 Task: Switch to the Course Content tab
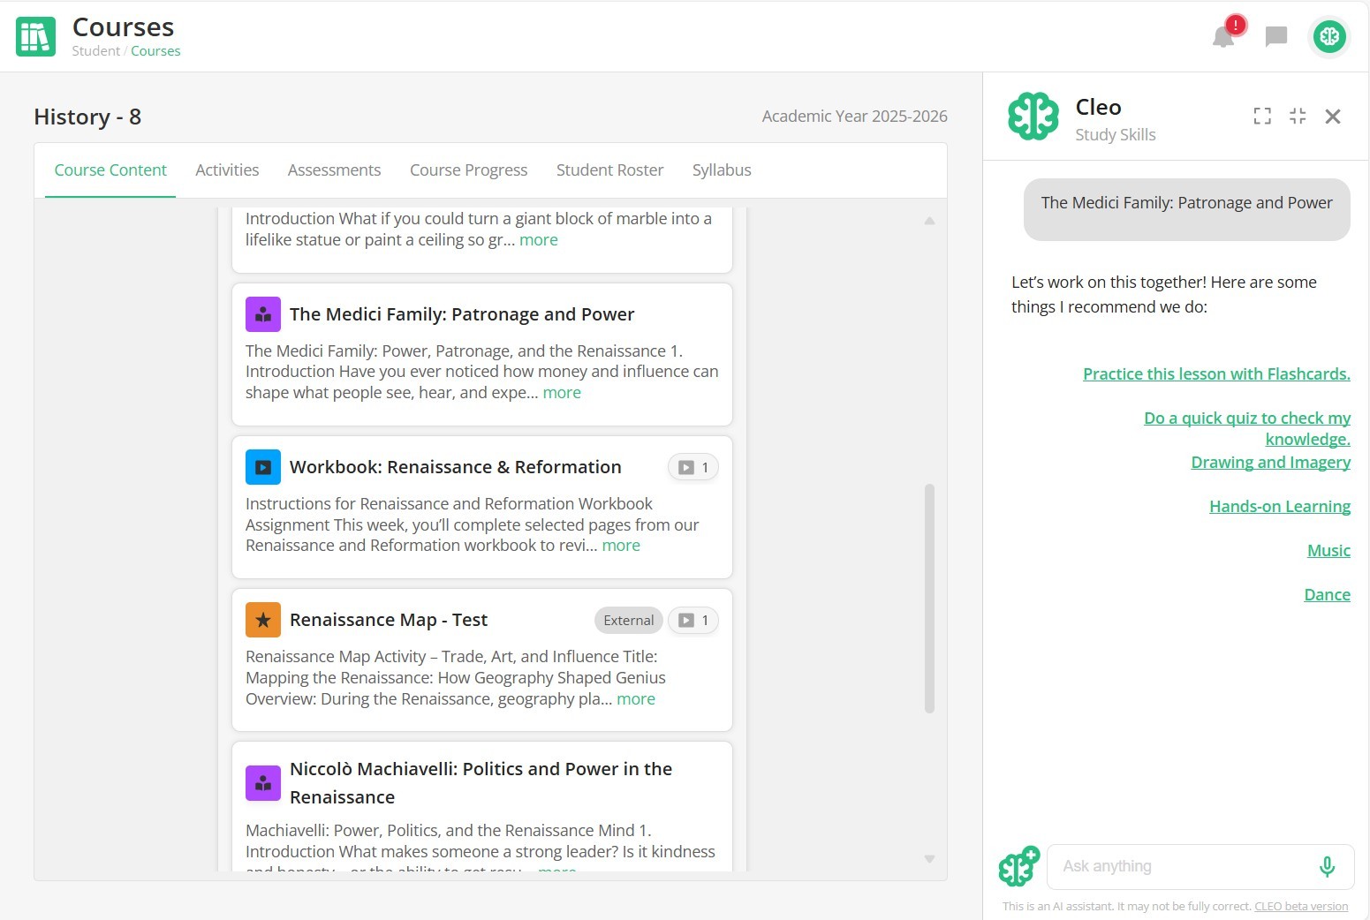(110, 170)
